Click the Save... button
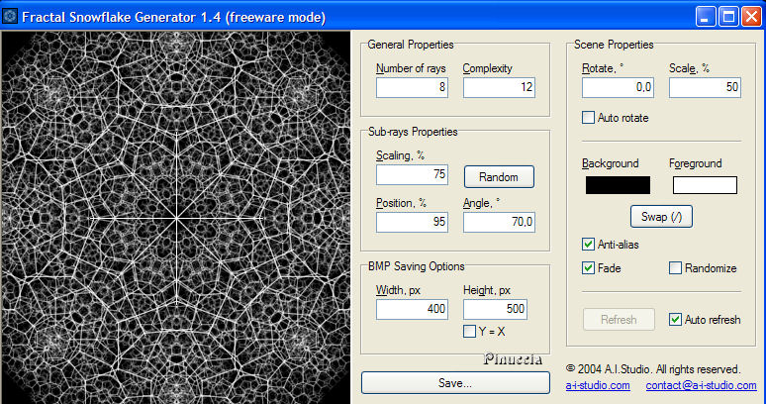This screenshot has width=766, height=404. click(x=455, y=383)
